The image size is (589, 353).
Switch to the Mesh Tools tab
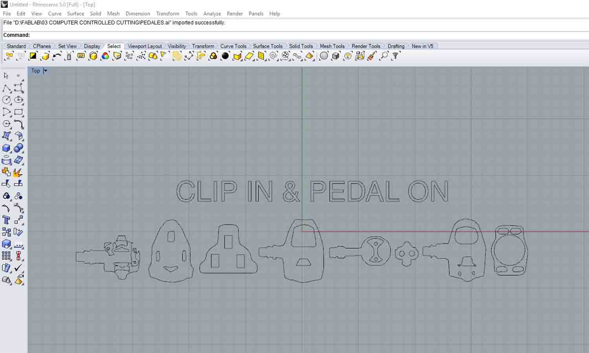pyautogui.click(x=332, y=46)
